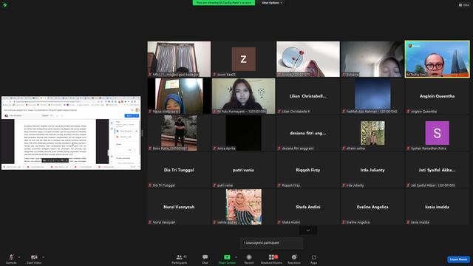
Task: Select the Anisa Aprilia tile
Action: click(243, 133)
